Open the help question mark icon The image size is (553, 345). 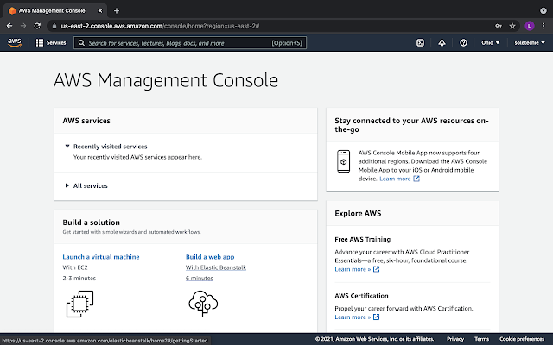click(x=463, y=42)
